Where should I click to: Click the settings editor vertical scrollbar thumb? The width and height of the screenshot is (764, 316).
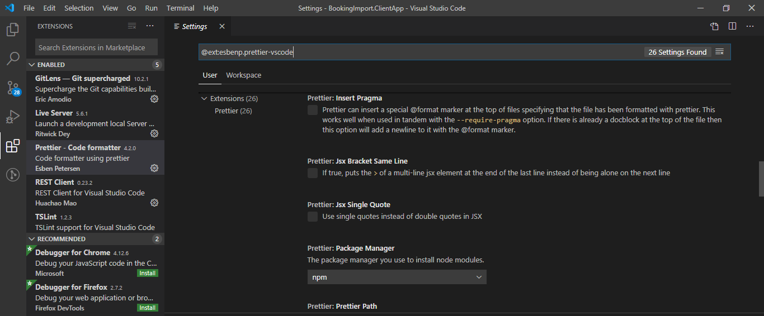tap(761, 179)
